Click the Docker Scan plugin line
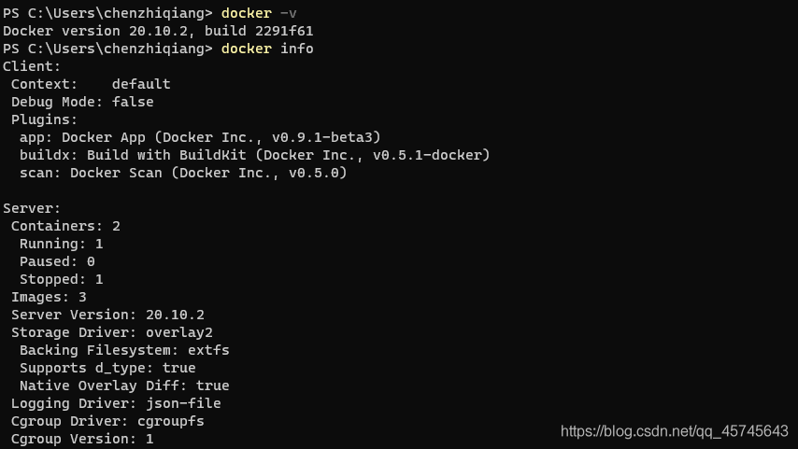 pyautogui.click(x=183, y=173)
